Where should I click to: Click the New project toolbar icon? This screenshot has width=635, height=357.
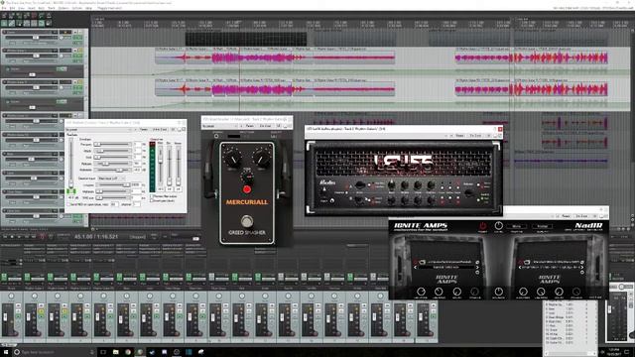(4, 16)
